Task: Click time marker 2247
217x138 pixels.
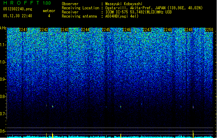Action: (x=147, y=30)
